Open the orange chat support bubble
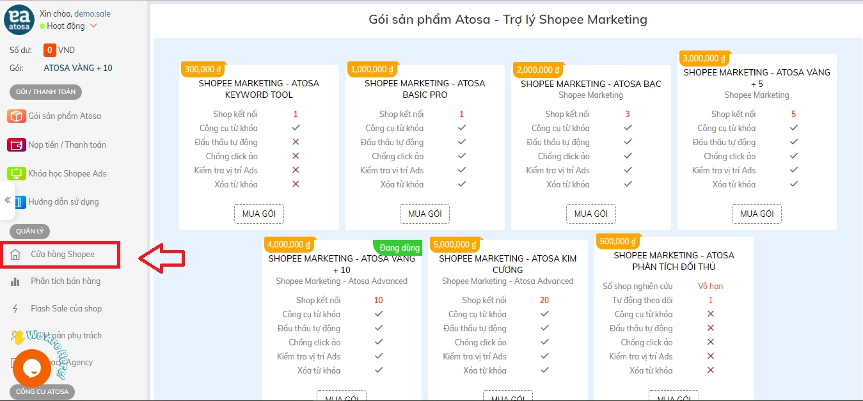 [x=31, y=368]
